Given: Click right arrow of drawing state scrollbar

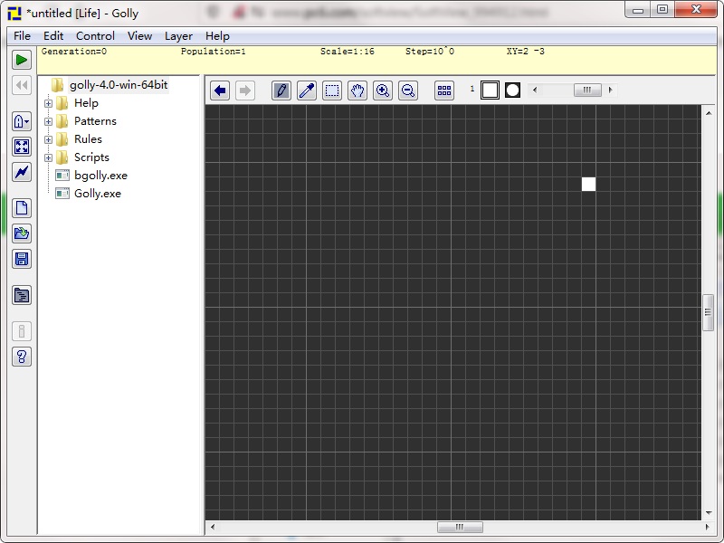Looking at the screenshot, I should coord(610,90).
